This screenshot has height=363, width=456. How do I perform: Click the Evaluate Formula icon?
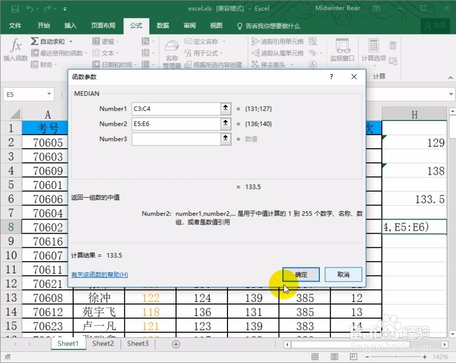[x=312, y=64]
